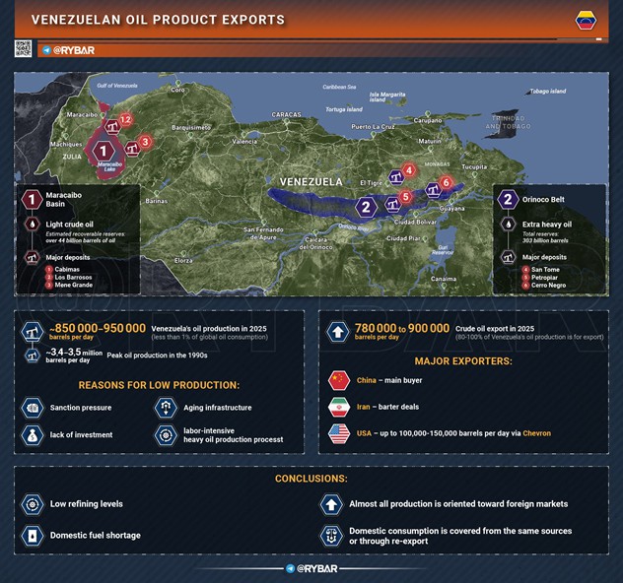Image resolution: width=623 pixels, height=583 pixels.
Task: Click the QR code below the title
Action: point(24,48)
